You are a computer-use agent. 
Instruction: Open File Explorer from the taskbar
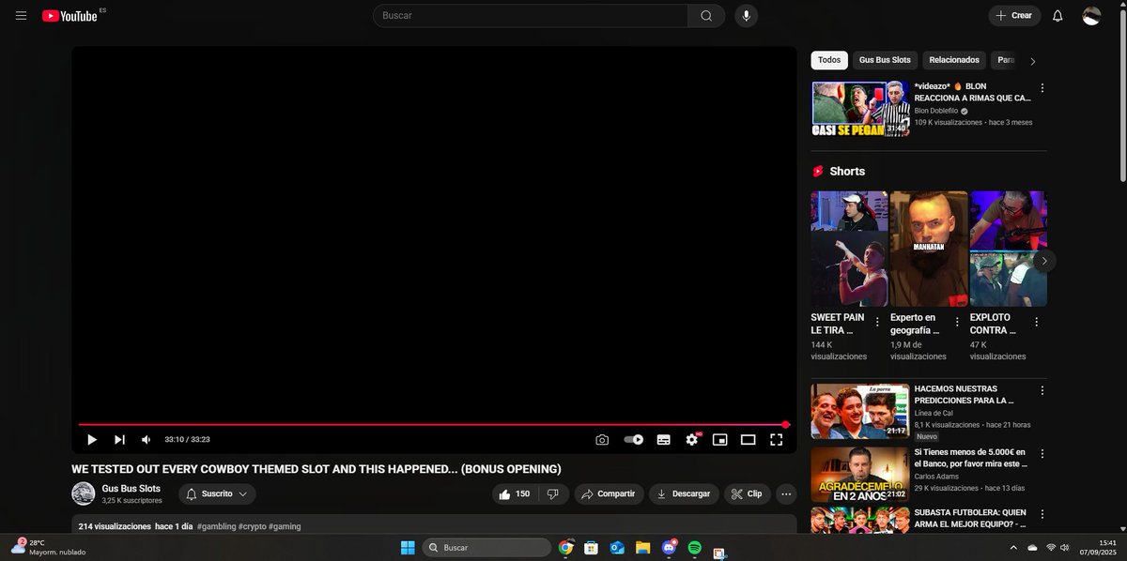pyautogui.click(x=643, y=547)
